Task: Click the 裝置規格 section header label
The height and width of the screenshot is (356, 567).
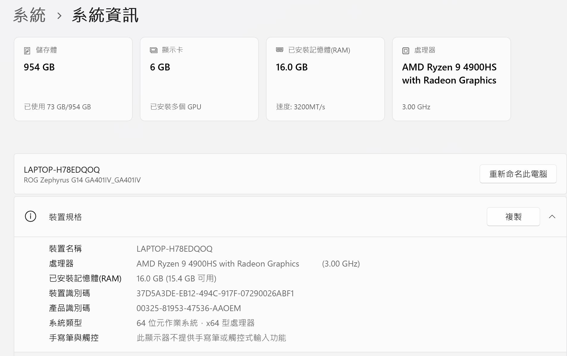Action: [65, 217]
